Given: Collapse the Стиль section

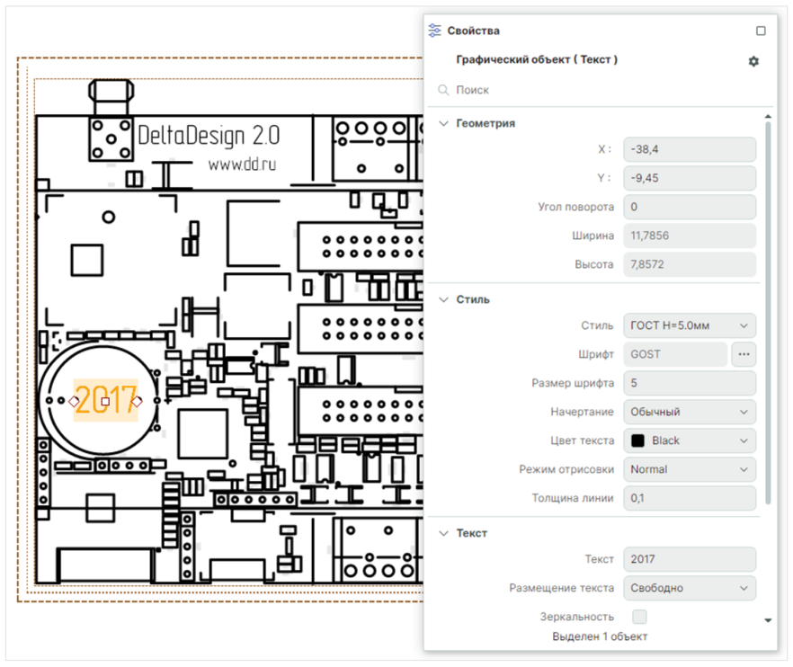Looking at the screenshot, I should [x=443, y=299].
